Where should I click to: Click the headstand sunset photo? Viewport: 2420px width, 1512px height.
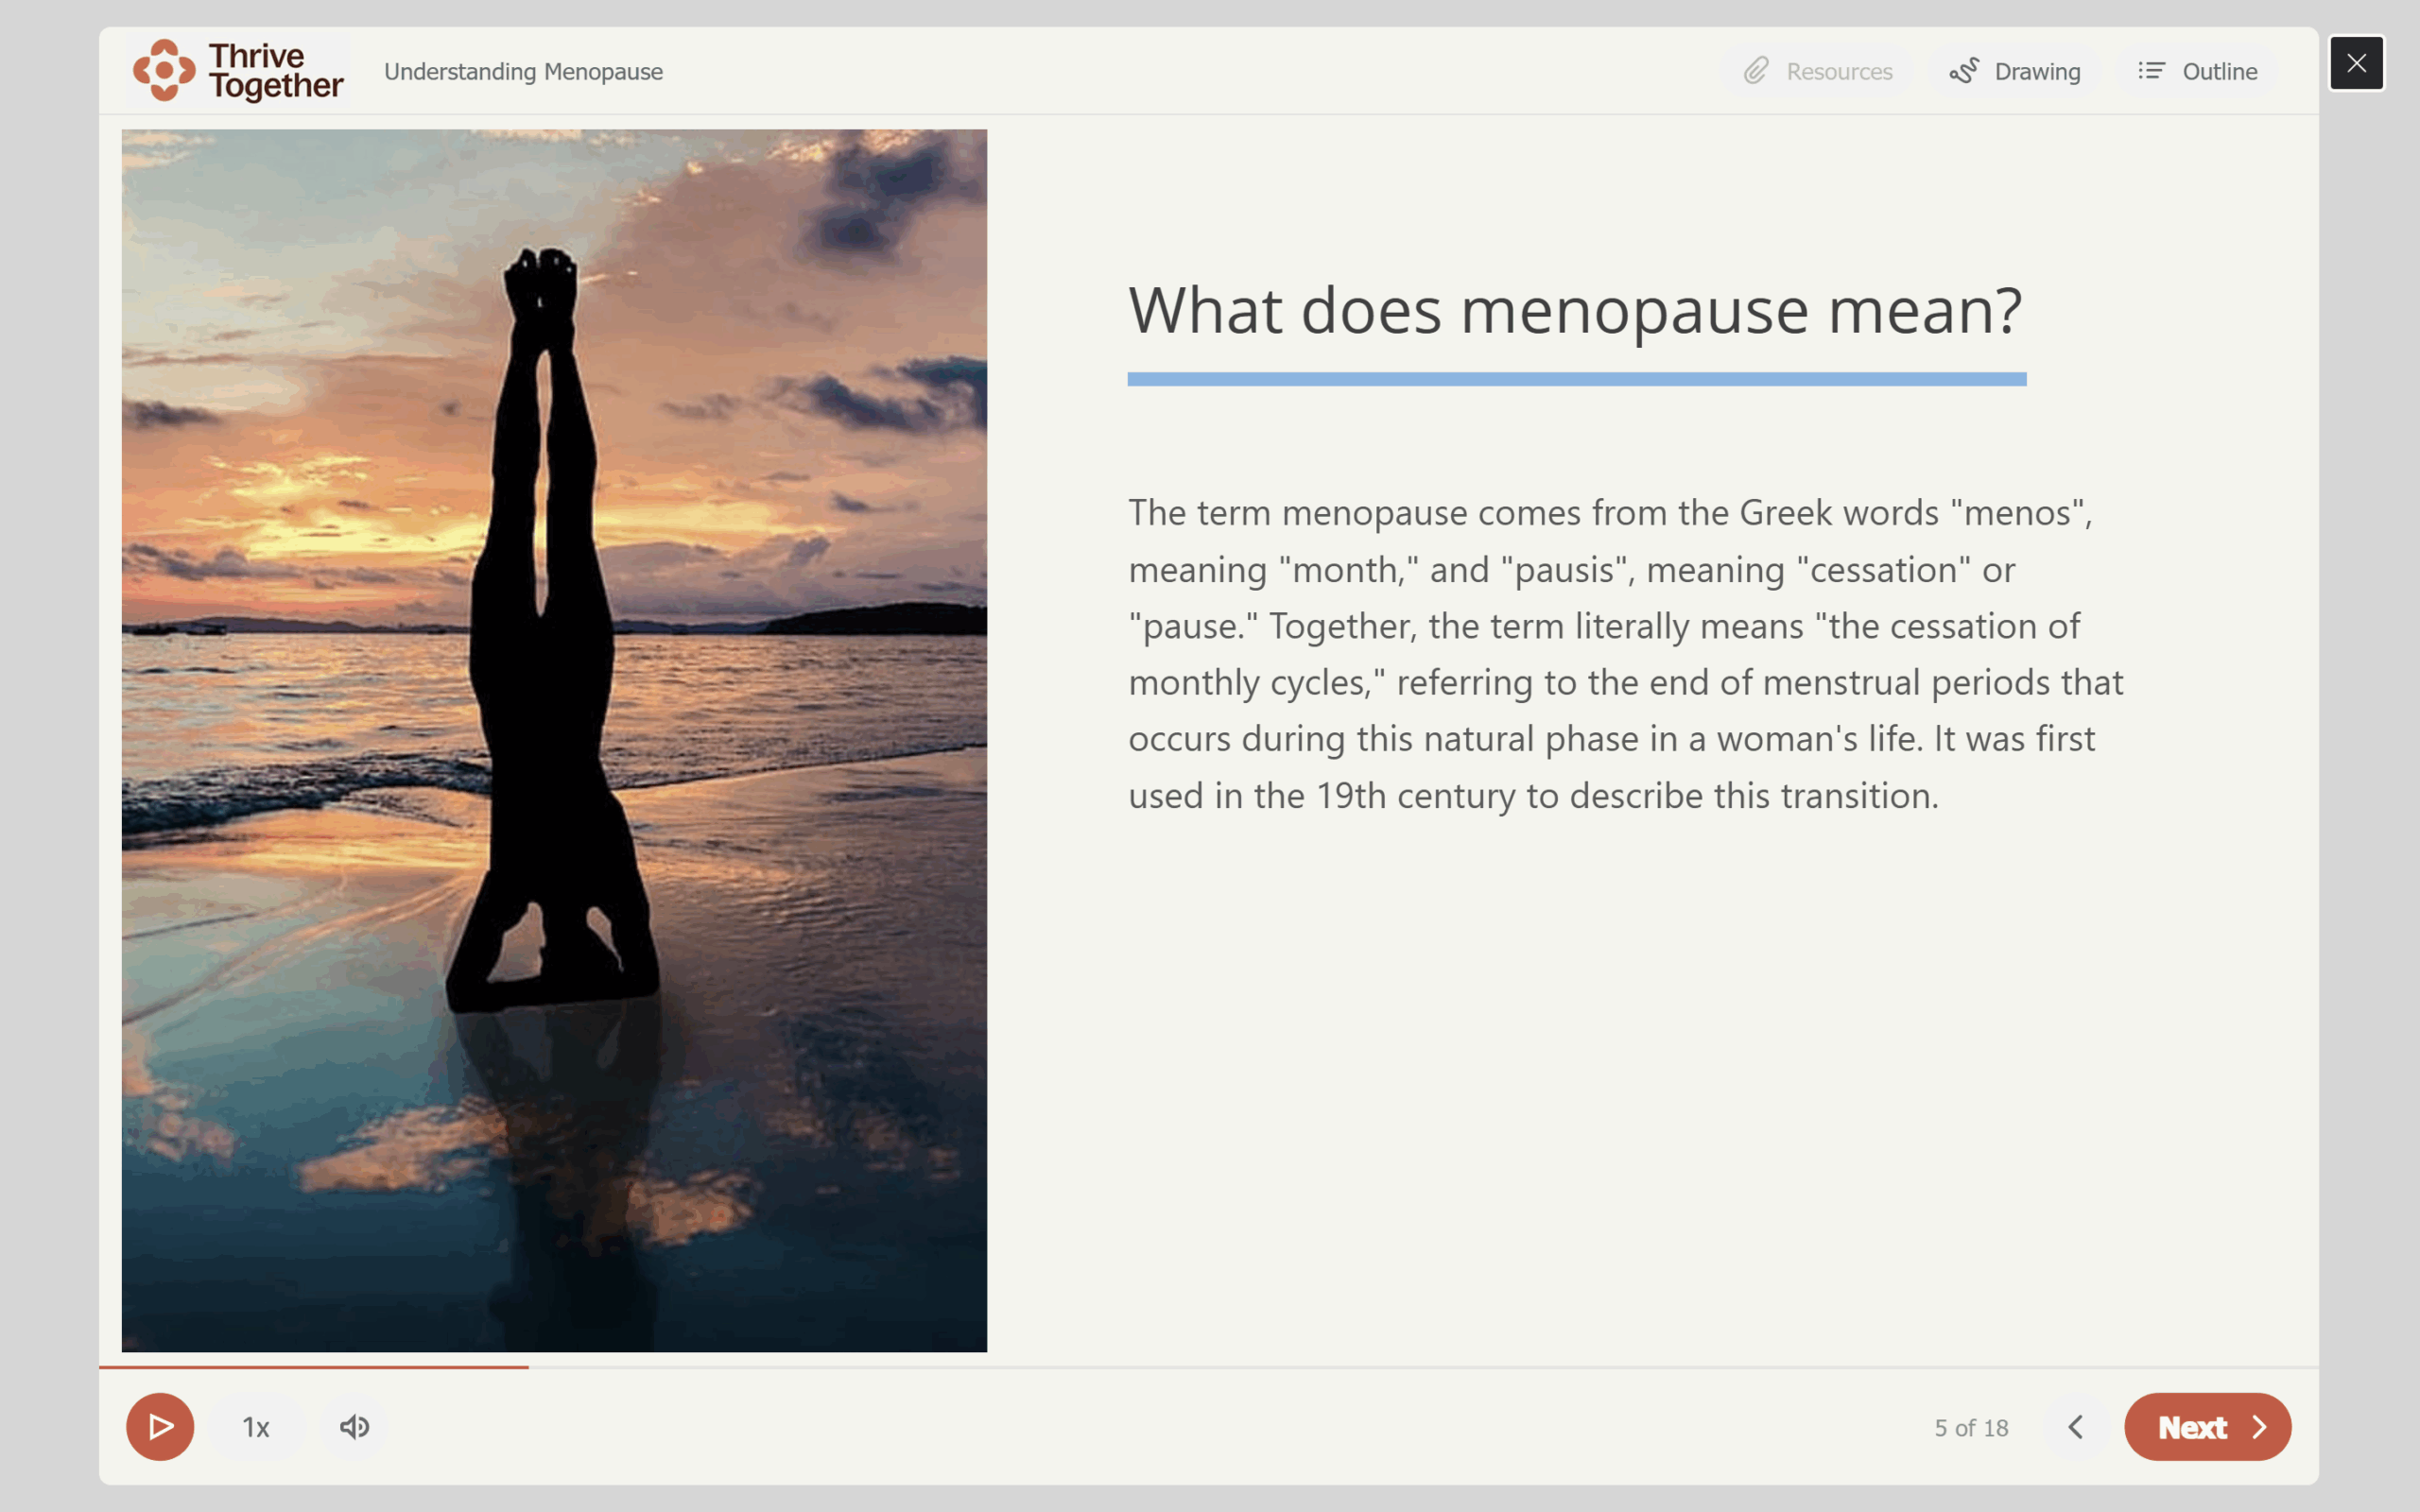click(553, 740)
